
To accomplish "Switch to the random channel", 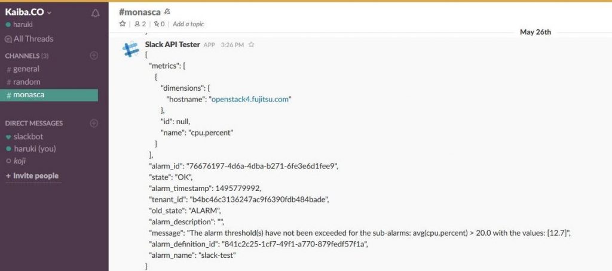I will (23, 82).
